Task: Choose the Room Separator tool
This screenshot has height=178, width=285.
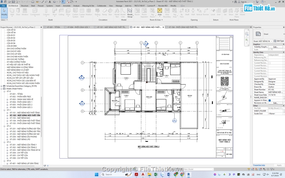Action: click(x=144, y=13)
